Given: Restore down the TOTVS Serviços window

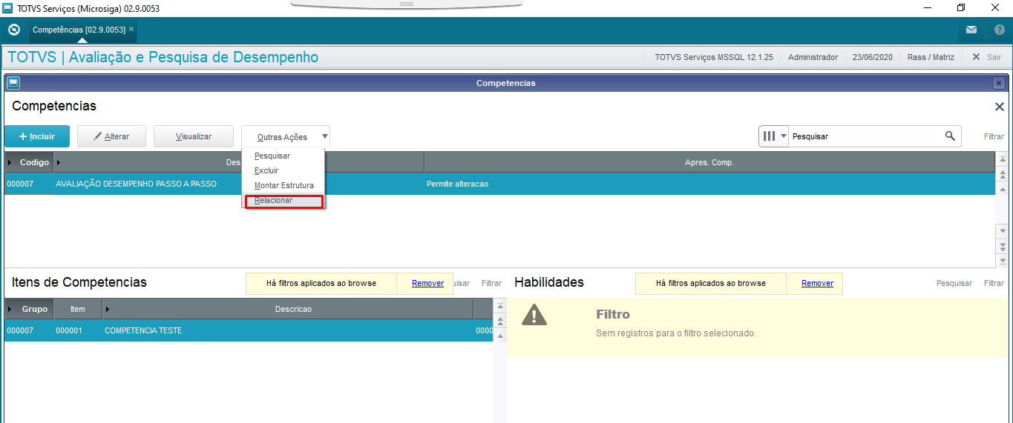Looking at the screenshot, I should [x=961, y=8].
